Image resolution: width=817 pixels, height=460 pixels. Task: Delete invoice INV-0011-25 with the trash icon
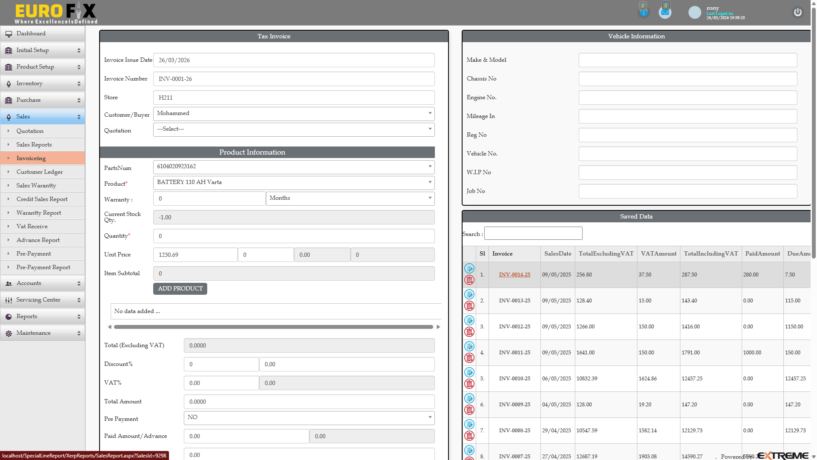pyautogui.click(x=469, y=358)
